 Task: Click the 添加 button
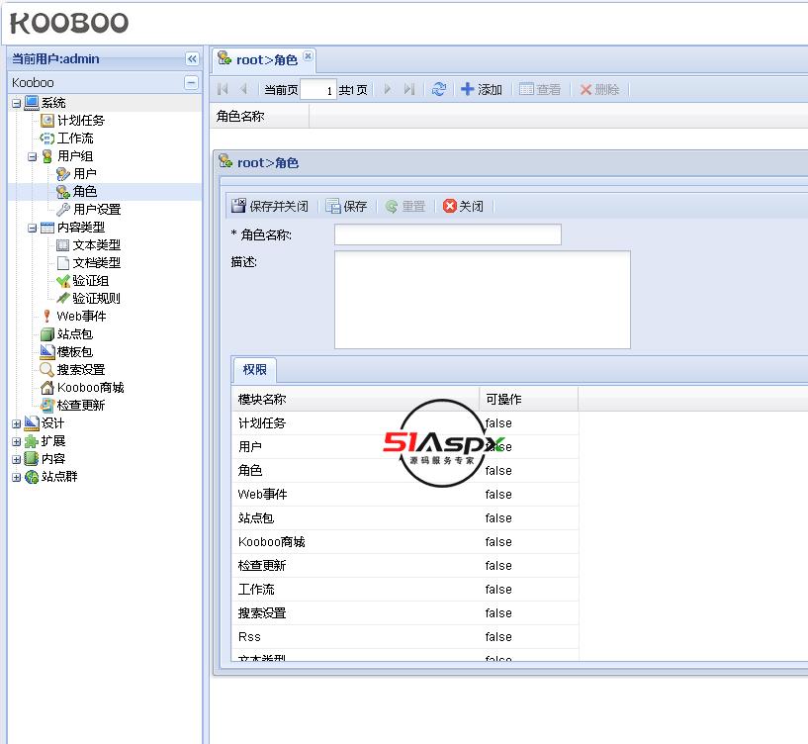coord(482,89)
